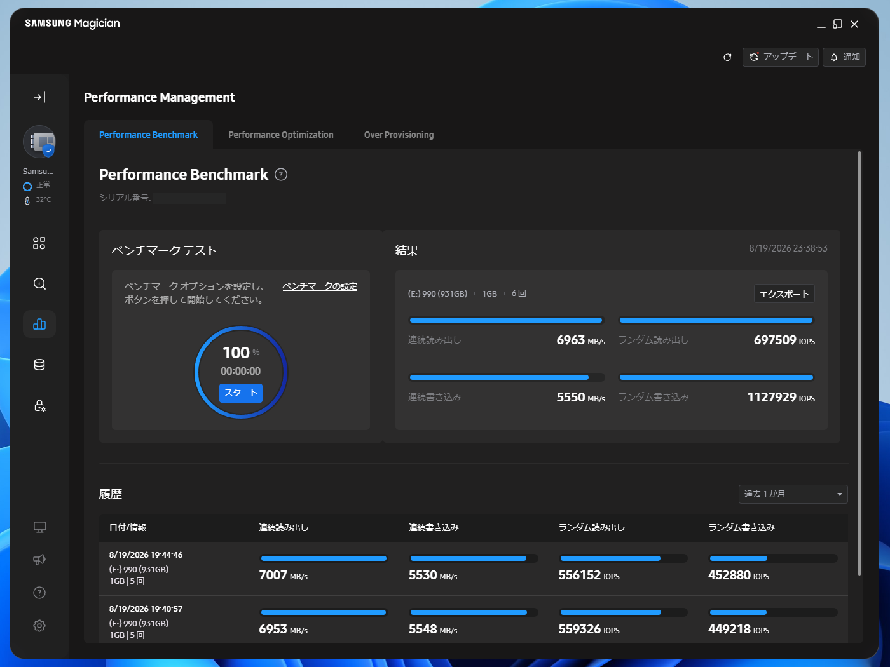
Task: Open the 通知 notifications button
Action: point(844,57)
